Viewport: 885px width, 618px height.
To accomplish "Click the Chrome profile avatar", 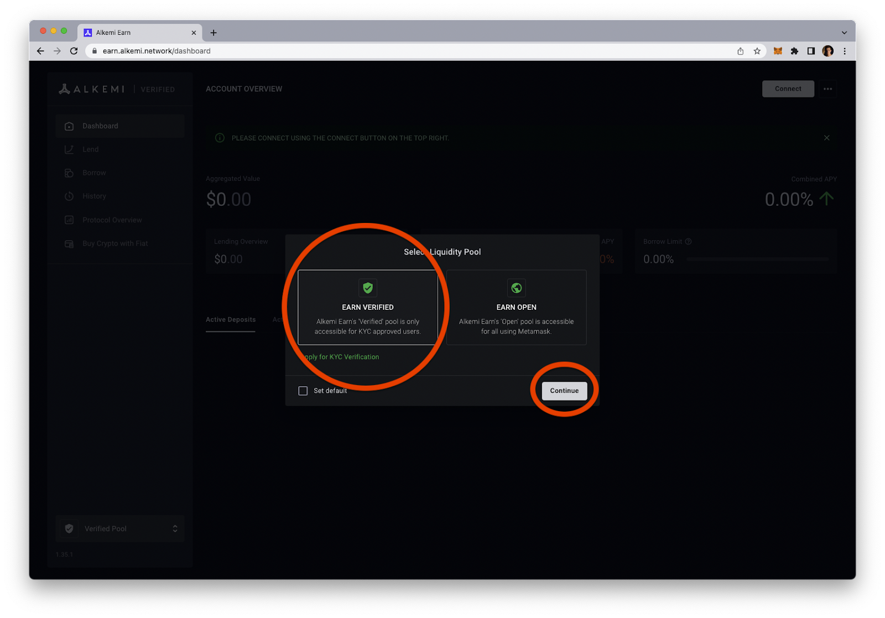I will click(827, 51).
